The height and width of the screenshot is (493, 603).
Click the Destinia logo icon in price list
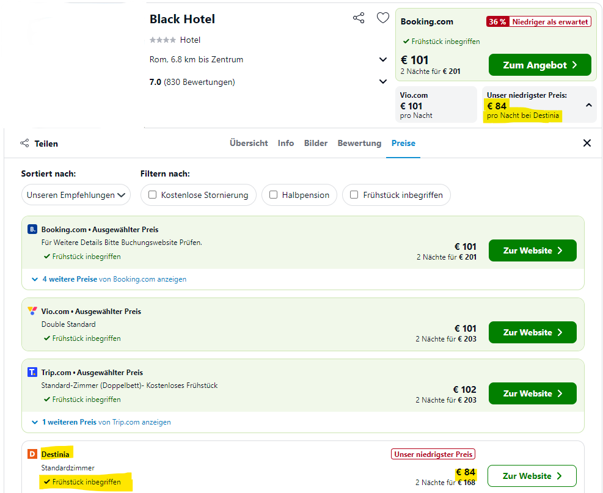[x=32, y=454]
